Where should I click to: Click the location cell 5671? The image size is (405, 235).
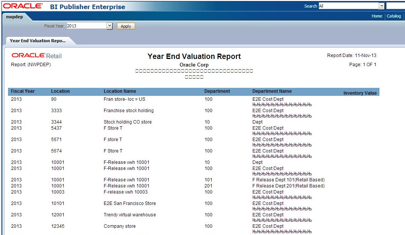56,140
